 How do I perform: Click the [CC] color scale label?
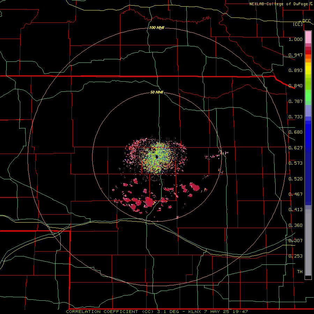pos(298,24)
